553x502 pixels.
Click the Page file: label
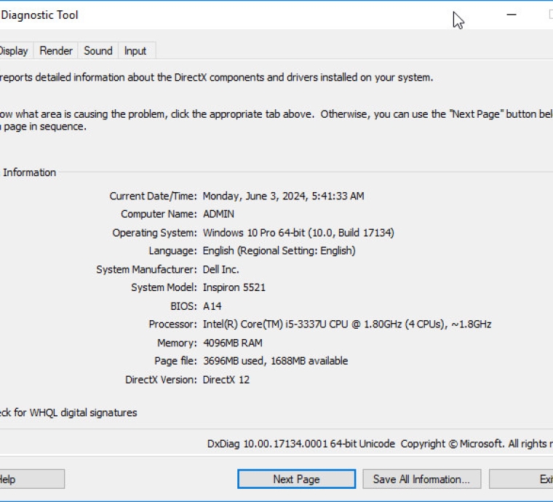click(175, 361)
